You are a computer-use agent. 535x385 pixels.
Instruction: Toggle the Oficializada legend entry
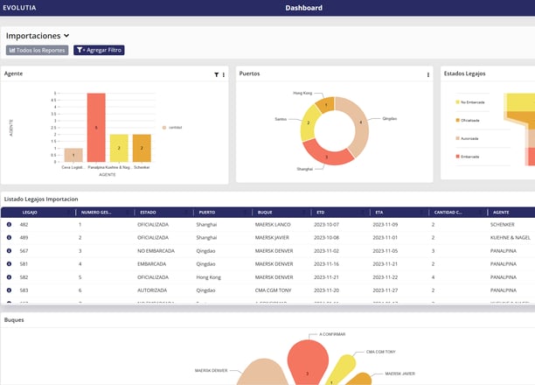click(468, 120)
